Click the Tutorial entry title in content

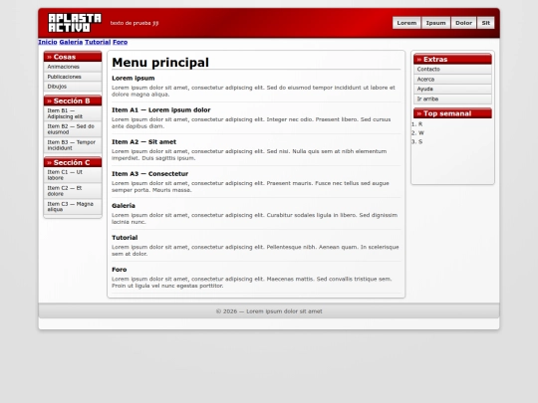click(x=125, y=238)
